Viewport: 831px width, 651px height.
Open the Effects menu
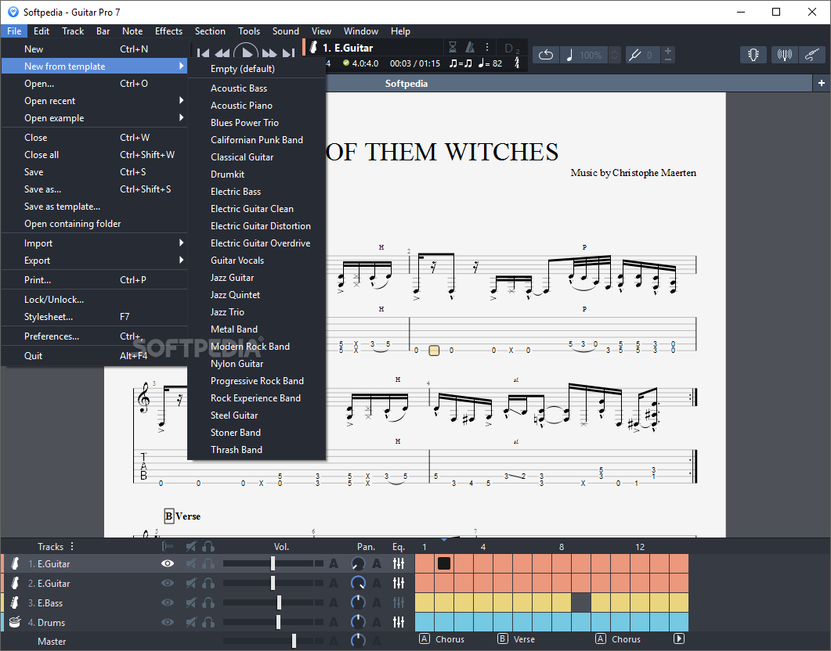pyautogui.click(x=168, y=31)
